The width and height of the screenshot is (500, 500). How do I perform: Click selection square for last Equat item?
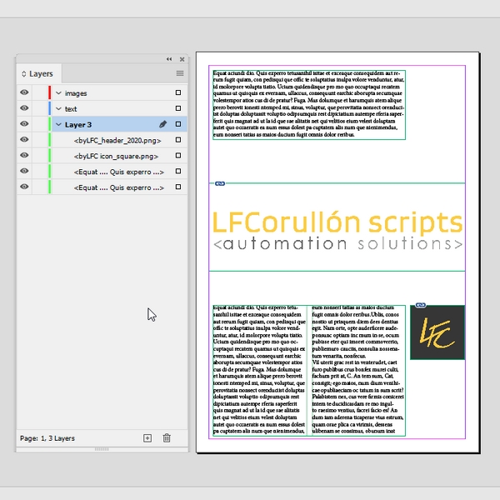point(178,187)
